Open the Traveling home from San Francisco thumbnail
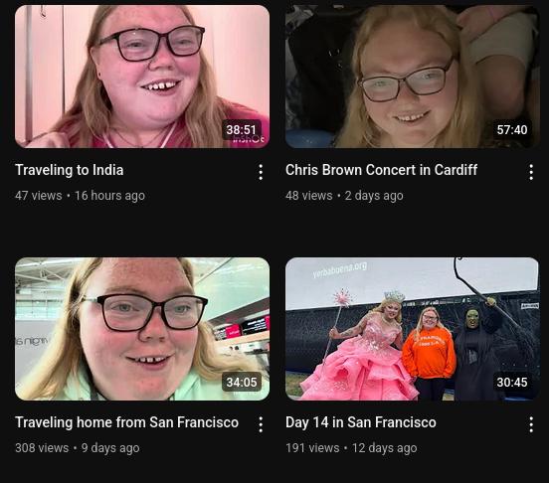This screenshot has height=483, width=549. [x=142, y=329]
